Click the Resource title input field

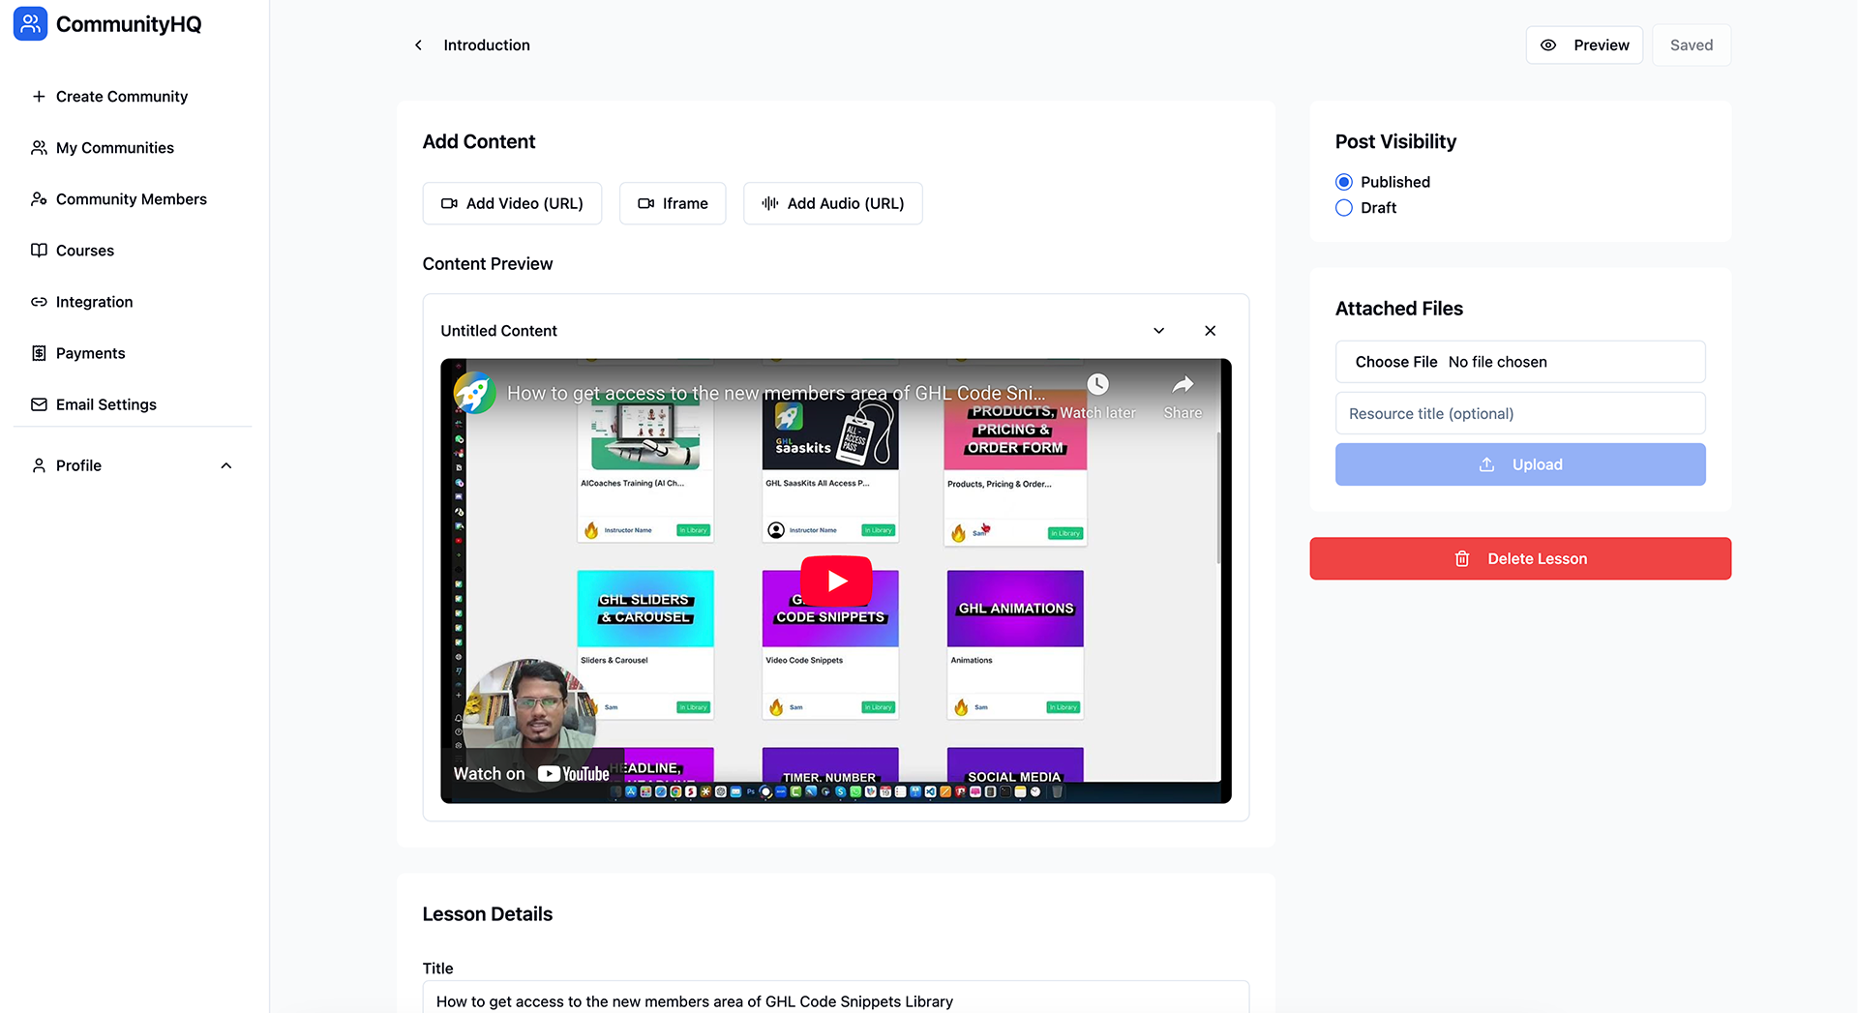pos(1519,413)
